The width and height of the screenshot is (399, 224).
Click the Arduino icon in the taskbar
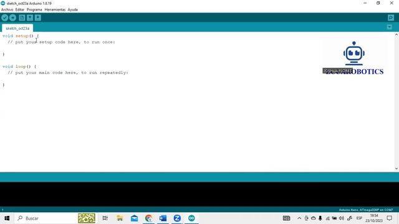[191, 218]
